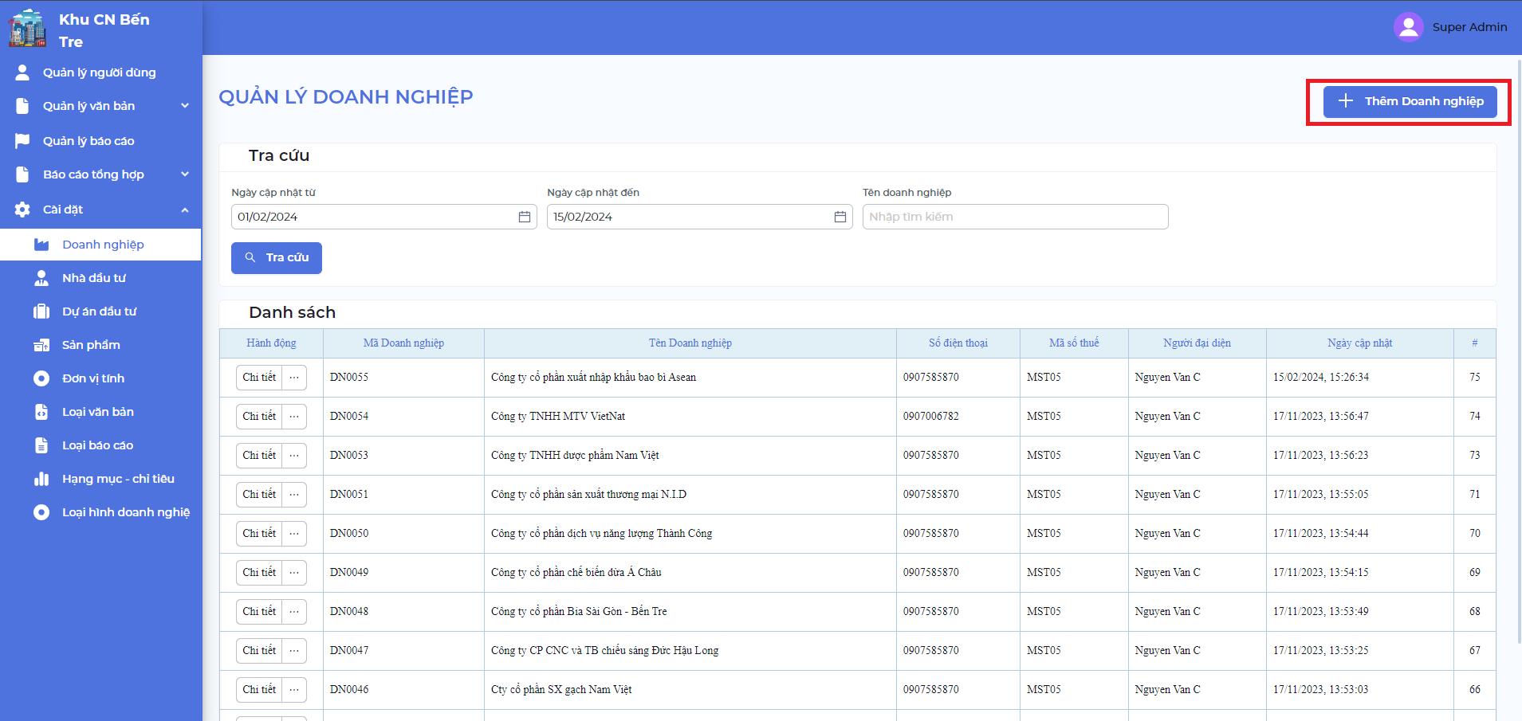Open more-actions ellipsis for DN0054 row
The height and width of the screenshot is (721, 1522).
coord(294,417)
